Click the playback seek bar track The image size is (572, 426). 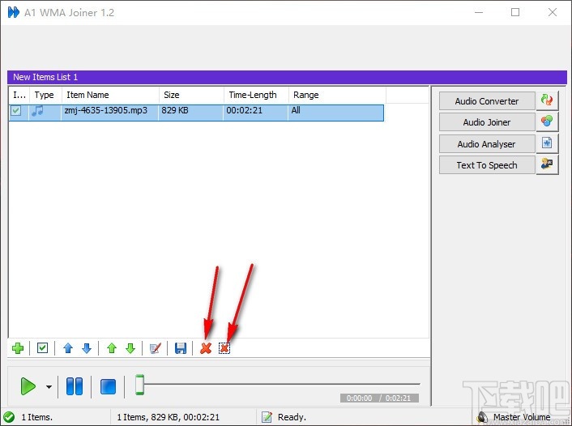click(282, 384)
